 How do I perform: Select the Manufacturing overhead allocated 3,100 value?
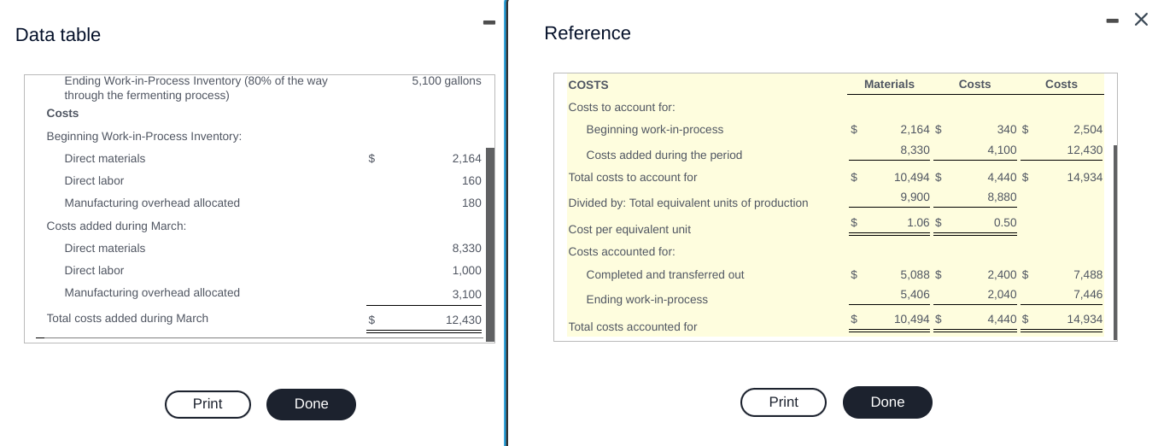[x=466, y=294]
